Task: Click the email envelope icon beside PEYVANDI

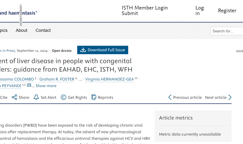Action: click(29, 85)
